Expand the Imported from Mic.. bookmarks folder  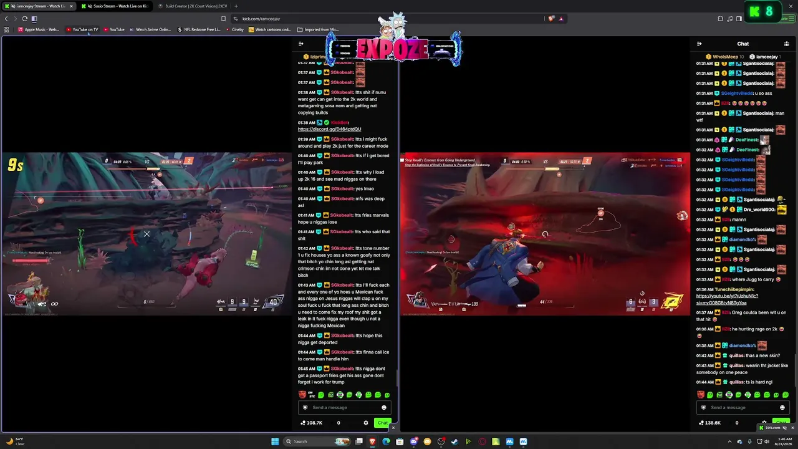click(x=318, y=29)
